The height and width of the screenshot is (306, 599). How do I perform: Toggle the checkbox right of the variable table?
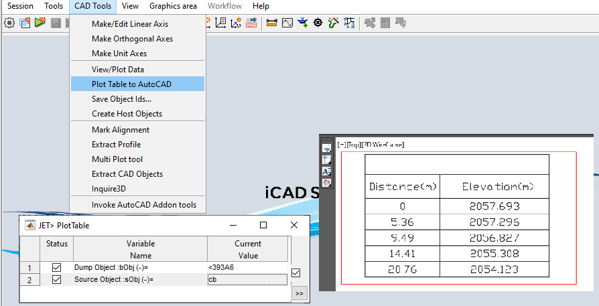[x=296, y=273]
